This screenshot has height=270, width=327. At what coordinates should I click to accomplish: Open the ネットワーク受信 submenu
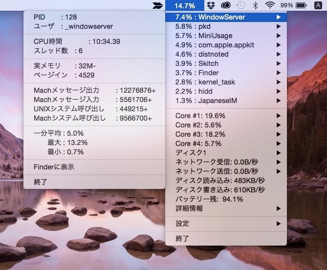pyautogui.click(x=226, y=162)
